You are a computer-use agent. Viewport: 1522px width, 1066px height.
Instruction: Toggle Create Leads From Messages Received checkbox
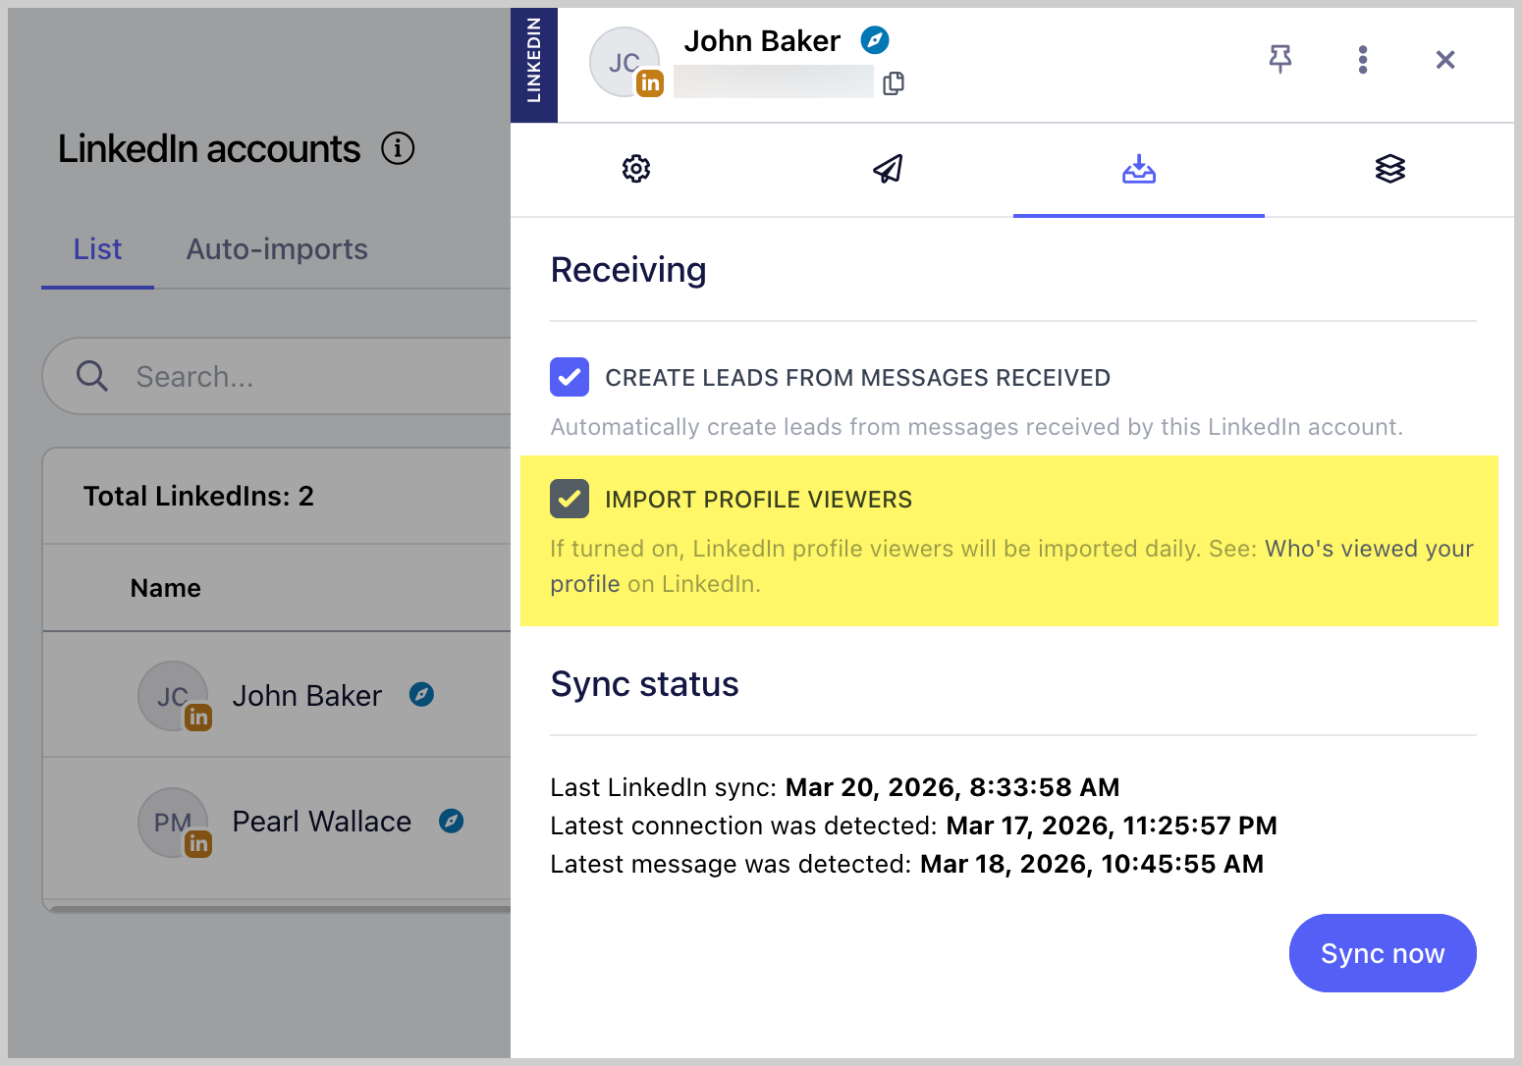click(x=570, y=377)
